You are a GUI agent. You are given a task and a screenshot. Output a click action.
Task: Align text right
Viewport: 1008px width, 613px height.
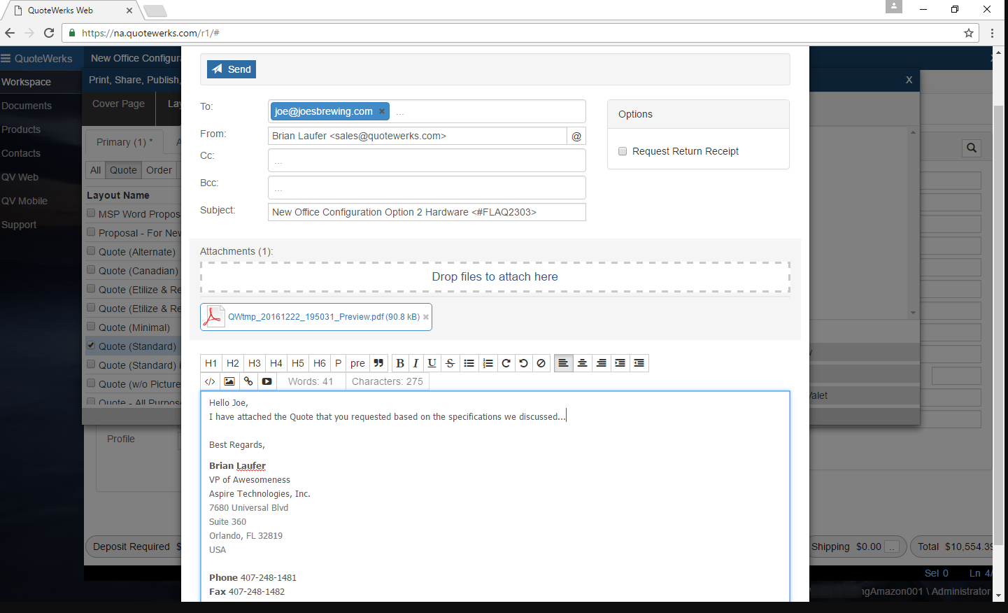tap(601, 363)
